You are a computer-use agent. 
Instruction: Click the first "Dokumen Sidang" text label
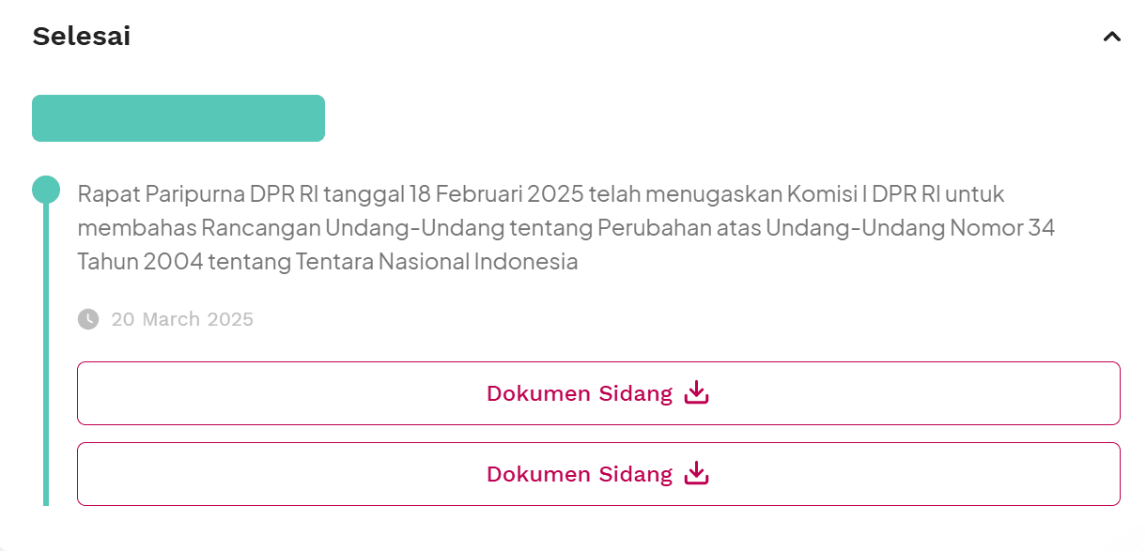tap(579, 393)
